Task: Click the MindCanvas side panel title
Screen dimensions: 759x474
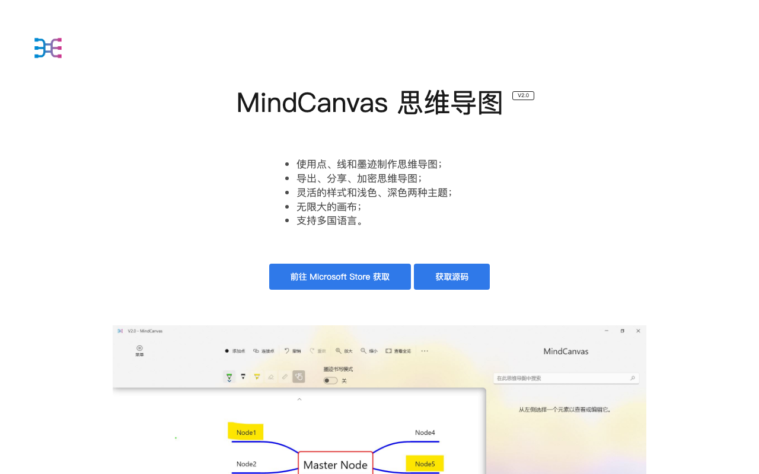Action: pyautogui.click(x=566, y=351)
